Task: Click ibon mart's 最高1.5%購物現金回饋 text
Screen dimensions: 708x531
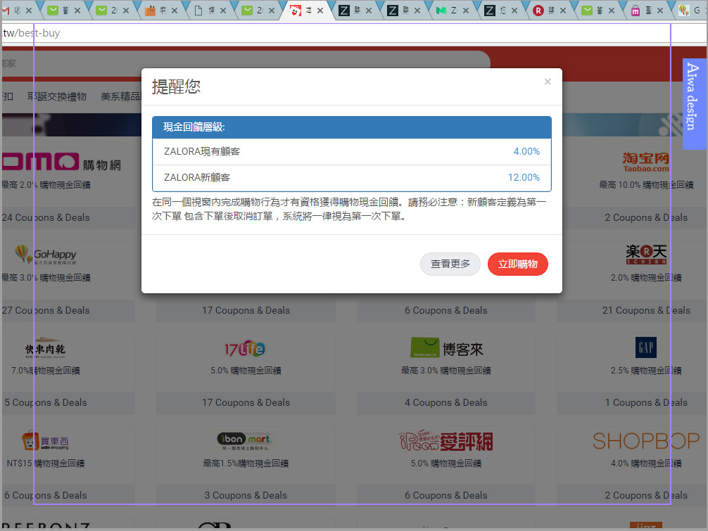Action: (x=246, y=463)
